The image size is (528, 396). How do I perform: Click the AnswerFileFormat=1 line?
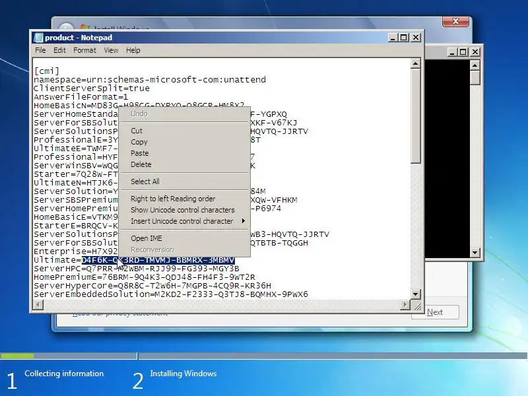pyautogui.click(x=81, y=97)
